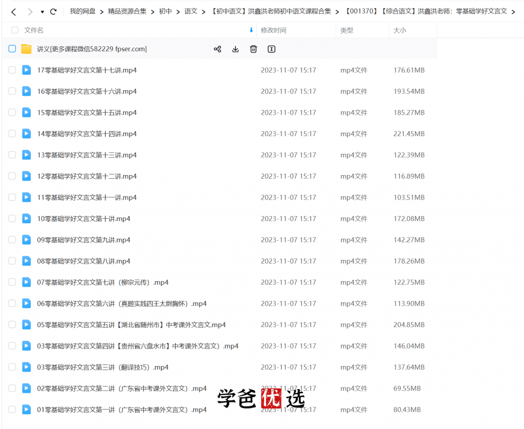Refresh the folder listing
Screen dimensions: 524x429
[53, 12]
